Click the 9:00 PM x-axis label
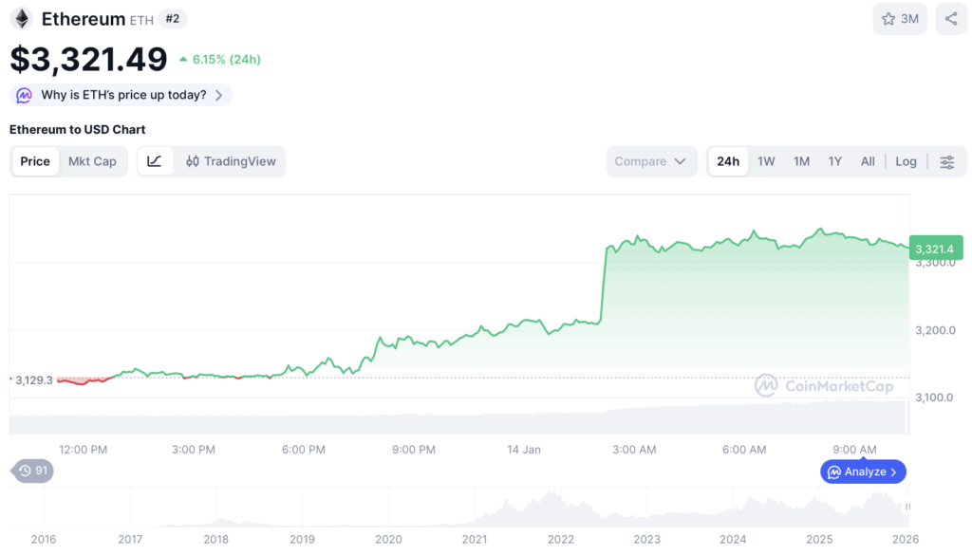The height and width of the screenshot is (555, 972). [414, 450]
